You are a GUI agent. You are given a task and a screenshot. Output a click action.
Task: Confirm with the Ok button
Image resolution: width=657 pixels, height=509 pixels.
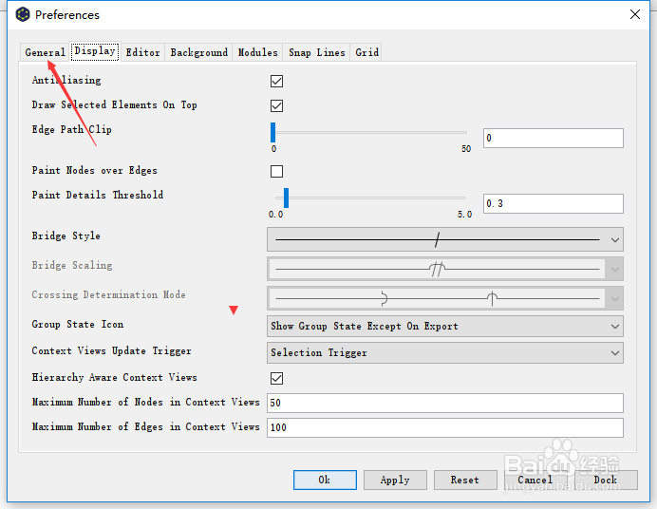click(325, 480)
